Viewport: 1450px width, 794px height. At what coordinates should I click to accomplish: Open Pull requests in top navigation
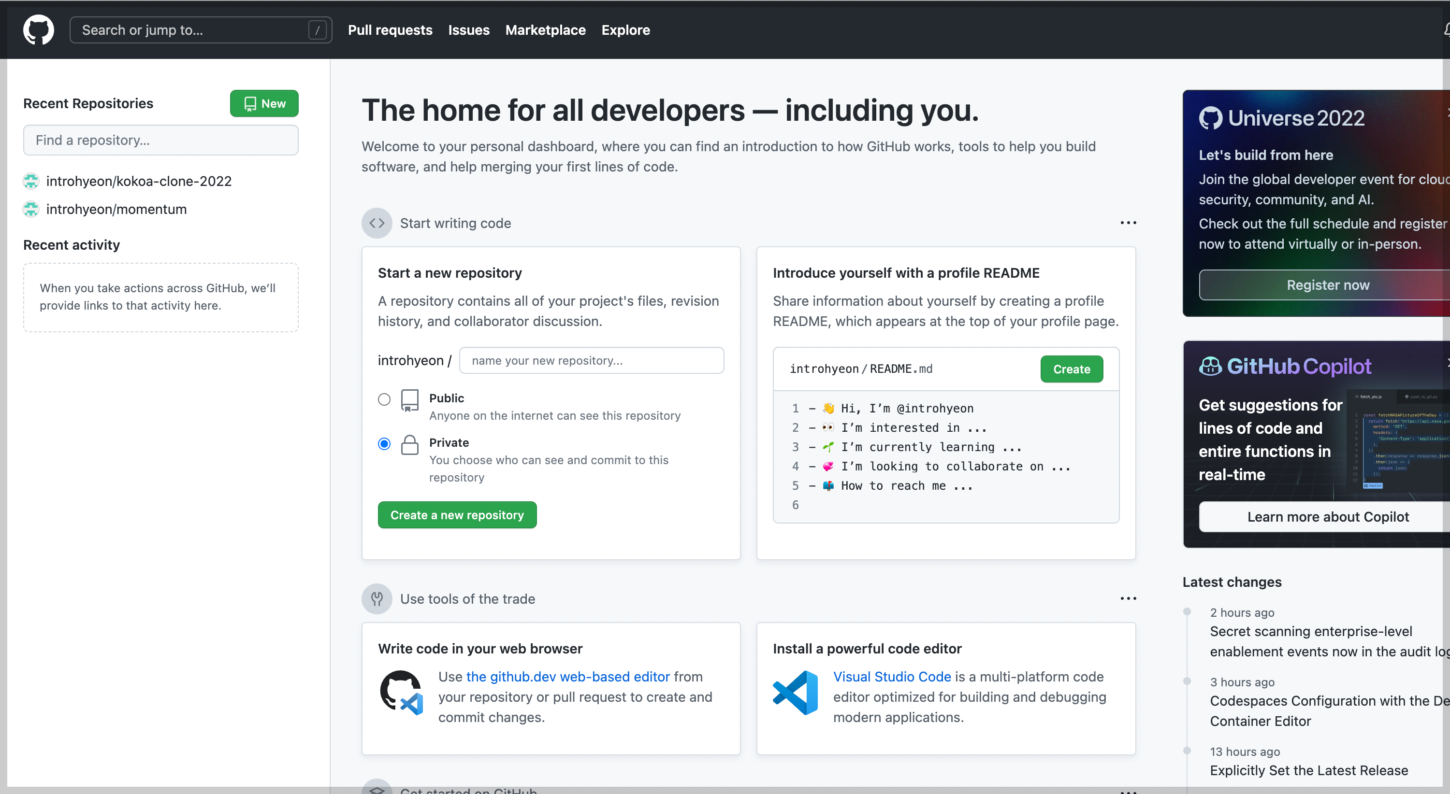[390, 30]
